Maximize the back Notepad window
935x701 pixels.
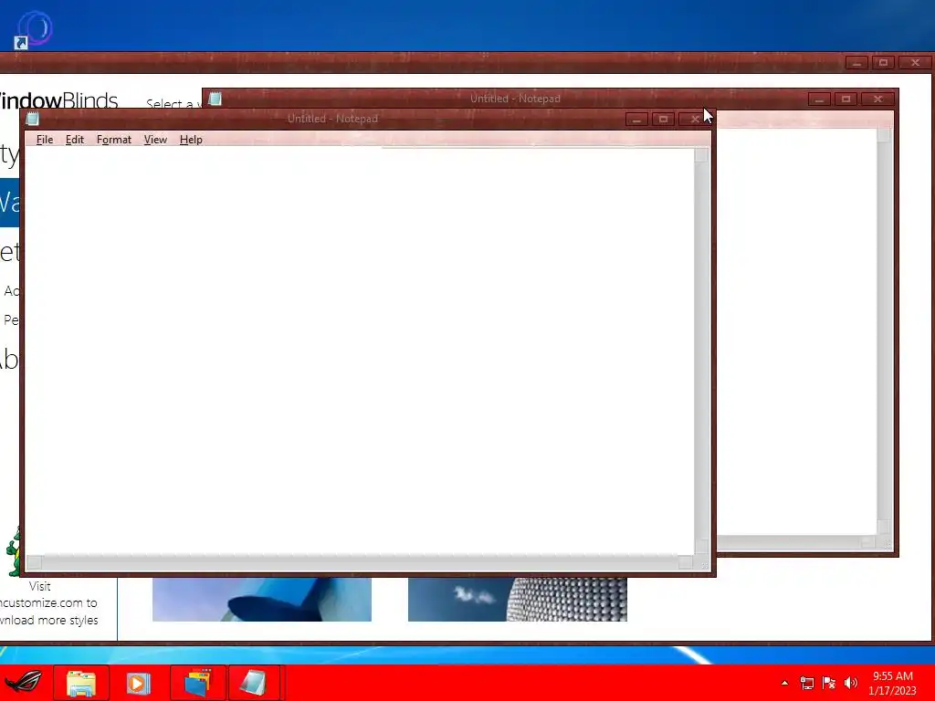tap(846, 99)
